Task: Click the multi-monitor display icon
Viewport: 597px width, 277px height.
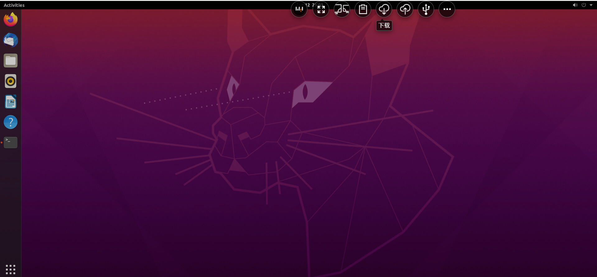Action: click(x=342, y=9)
